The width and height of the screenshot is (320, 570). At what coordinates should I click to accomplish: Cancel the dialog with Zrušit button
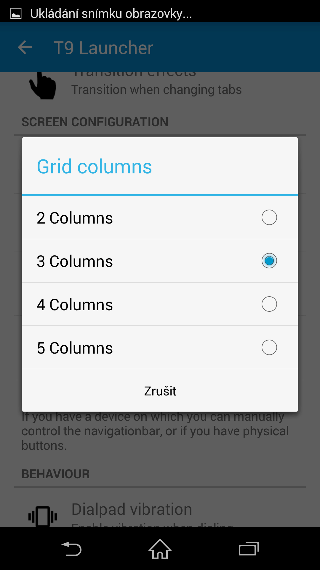point(160,391)
